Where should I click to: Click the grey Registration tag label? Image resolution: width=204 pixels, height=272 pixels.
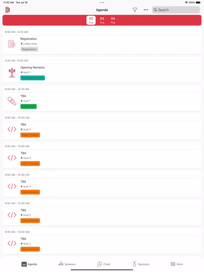click(29, 49)
